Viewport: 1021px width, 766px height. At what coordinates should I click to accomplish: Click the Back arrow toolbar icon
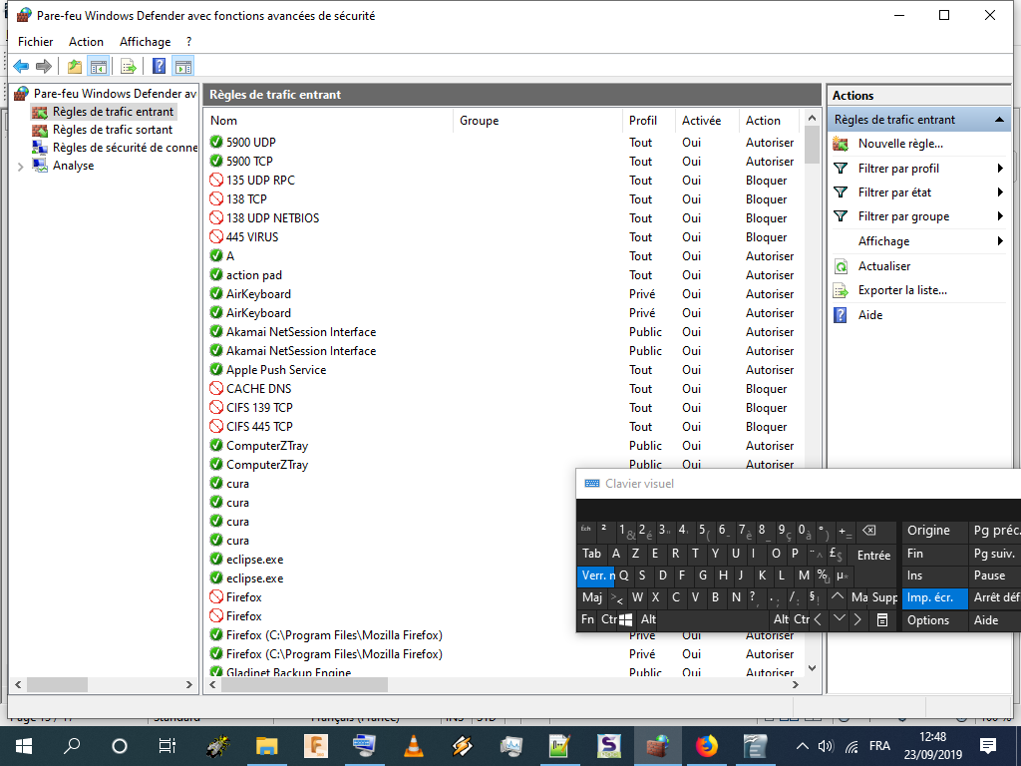pos(21,66)
